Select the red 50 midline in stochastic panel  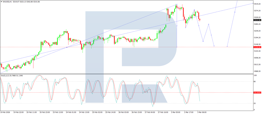coord(127,92)
